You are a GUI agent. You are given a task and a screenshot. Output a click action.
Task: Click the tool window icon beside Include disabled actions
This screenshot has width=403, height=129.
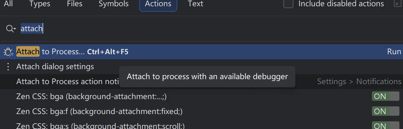pyautogui.click(x=397, y=4)
